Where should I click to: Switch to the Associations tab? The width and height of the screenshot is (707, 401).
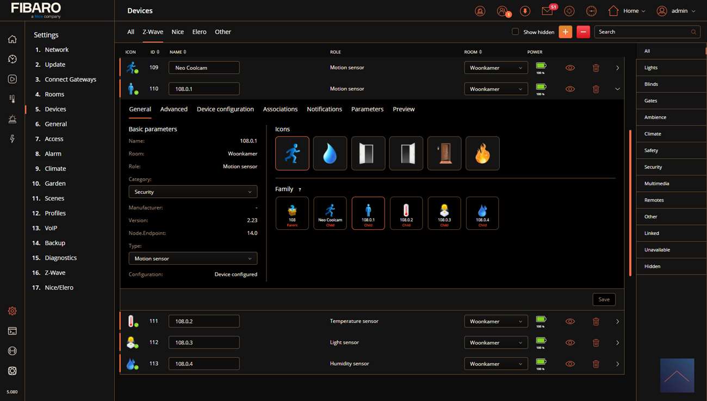coord(280,109)
